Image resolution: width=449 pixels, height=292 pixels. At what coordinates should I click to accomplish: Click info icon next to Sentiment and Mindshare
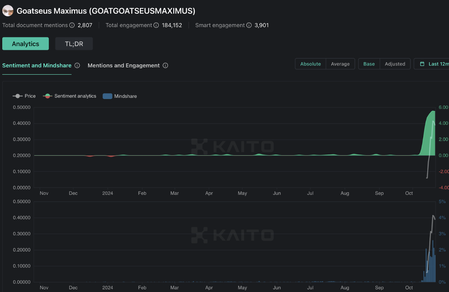77,66
